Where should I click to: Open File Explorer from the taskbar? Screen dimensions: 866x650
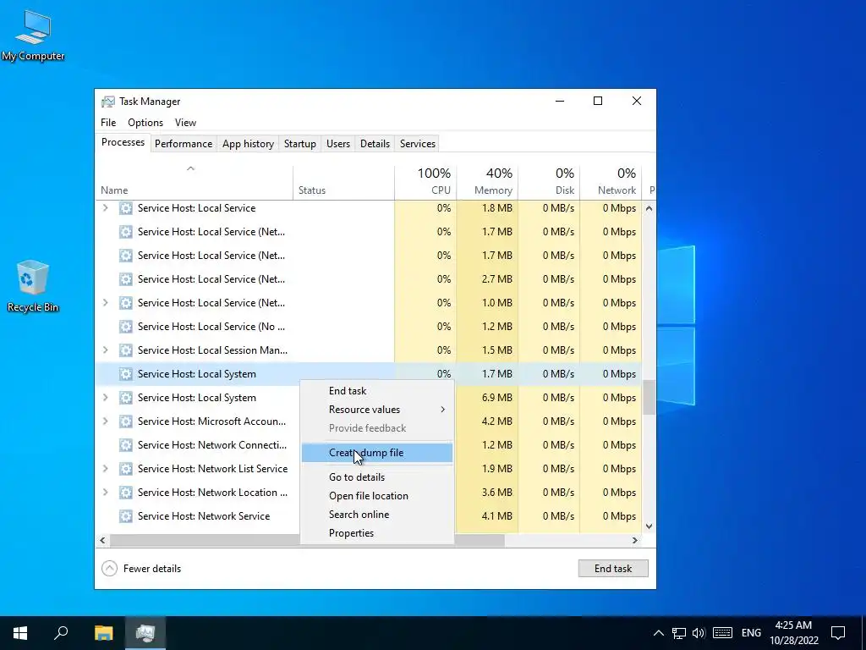pos(103,633)
